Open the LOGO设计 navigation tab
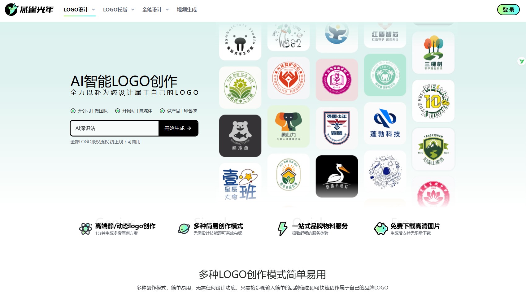The width and height of the screenshot is (526, 295). pos(76,10)
